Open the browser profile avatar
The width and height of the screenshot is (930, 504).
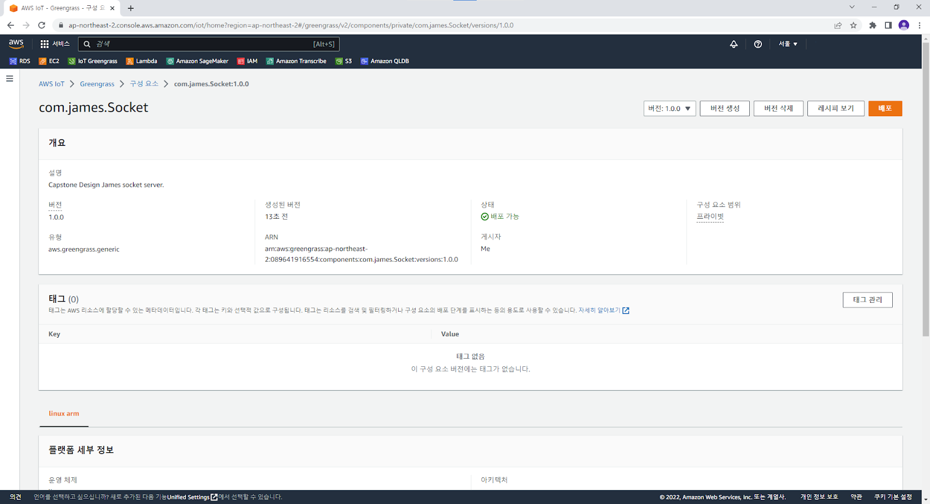(904, 25)
